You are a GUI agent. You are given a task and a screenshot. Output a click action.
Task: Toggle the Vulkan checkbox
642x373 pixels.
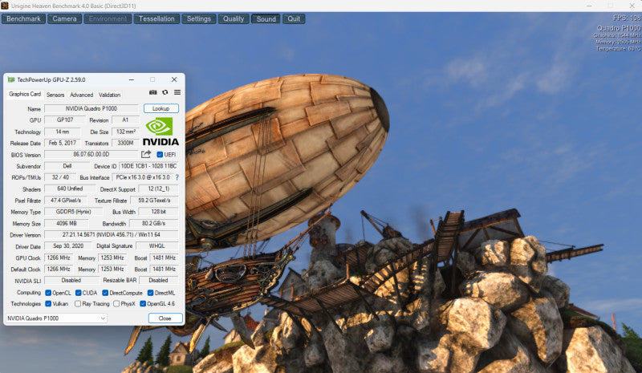(x=48, y=304)
